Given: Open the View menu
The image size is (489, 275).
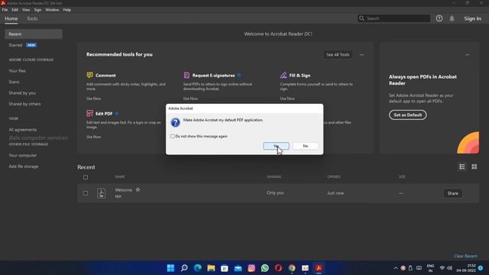Looking at the screenshot, I should click(x=26, y=10).
